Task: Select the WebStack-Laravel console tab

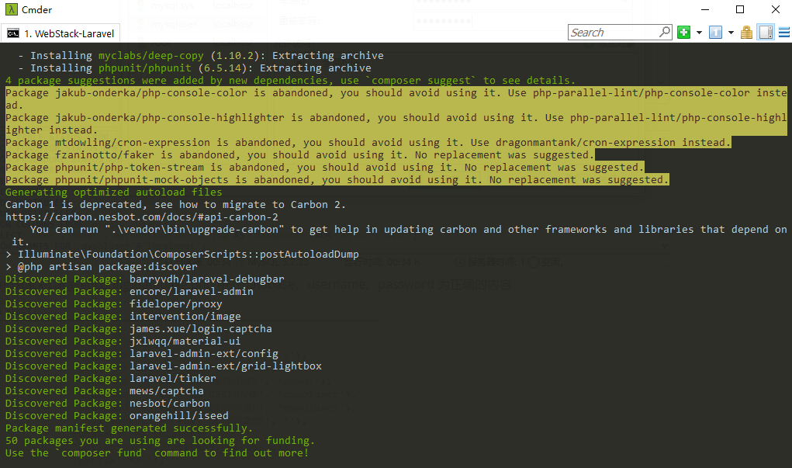Action: (61, 33)
